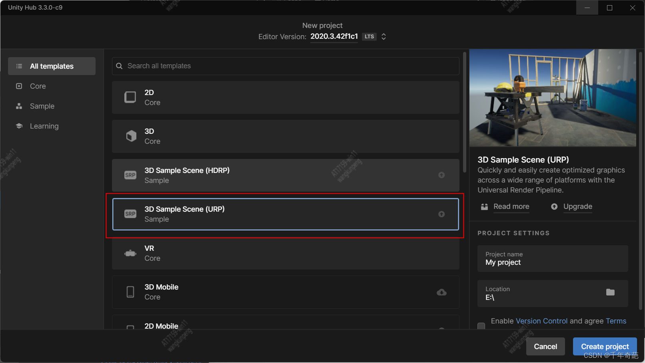Viewport: 645px width, 363px height.
Task: Select the 3D Core template
Action: (286, 136)
